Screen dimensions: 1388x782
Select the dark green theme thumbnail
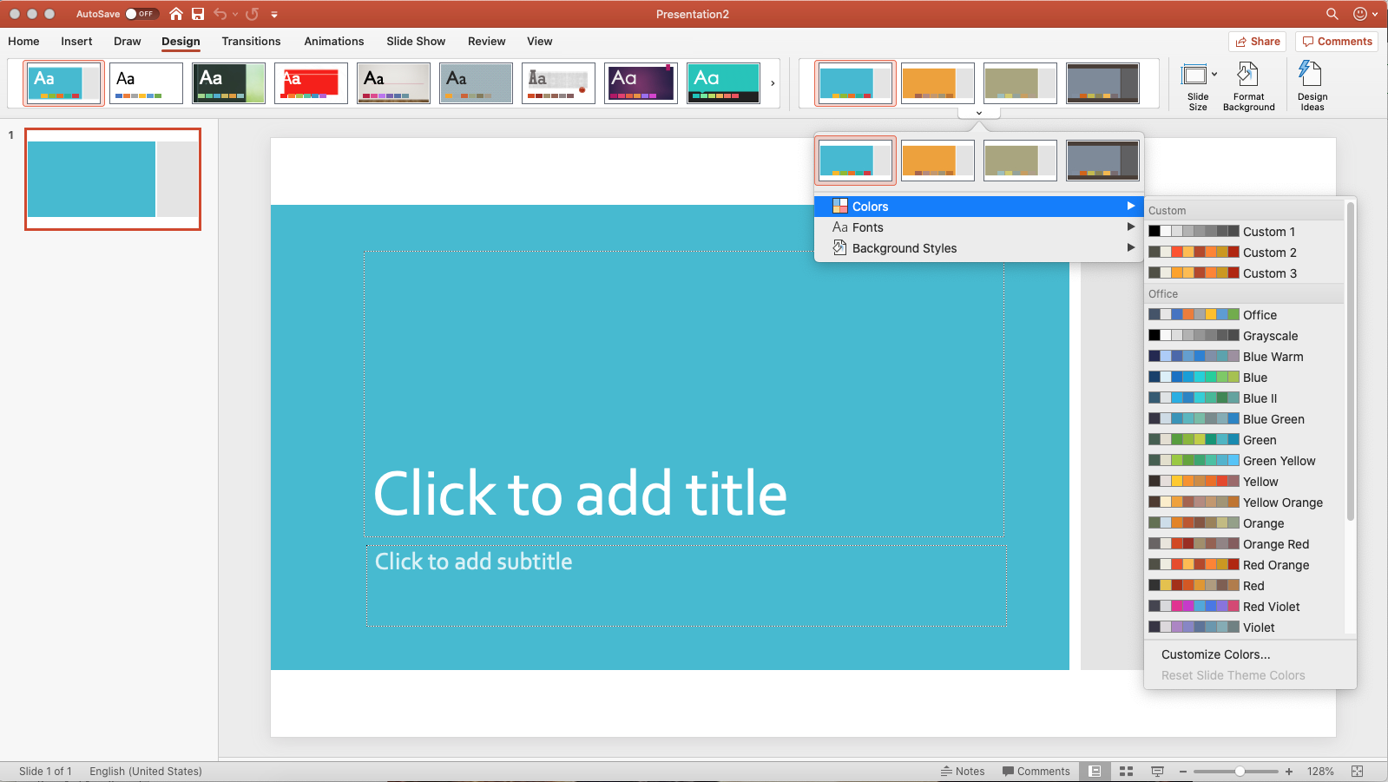228,83
